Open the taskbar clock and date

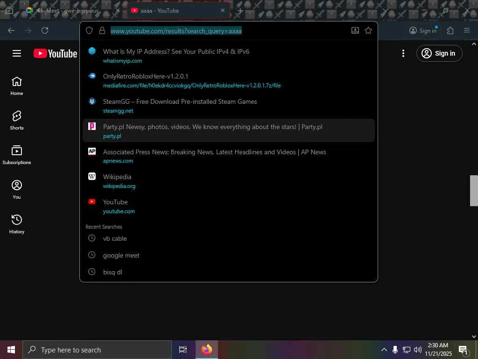(x=438, y=350)
